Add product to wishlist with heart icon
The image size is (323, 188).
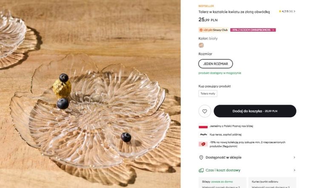coord(205,111)
